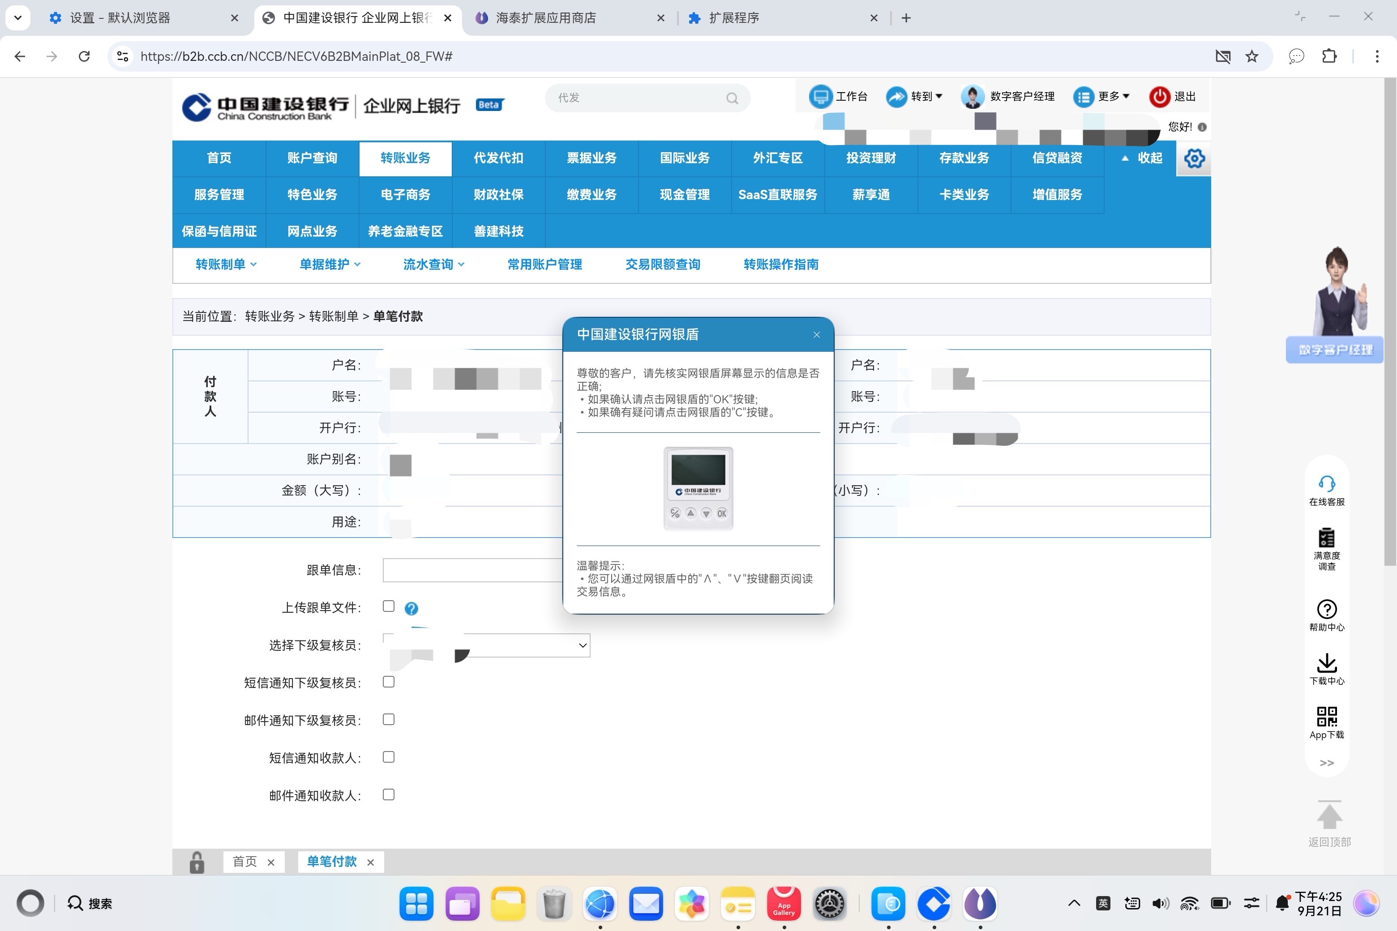Expand the 单据维护 submenu
This screenshot has width=1397, height=931.
(x=330, y=265)
